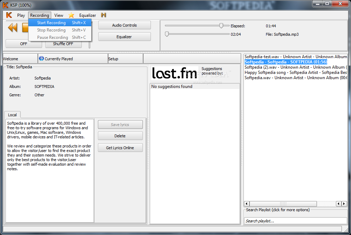
Task: Select the Local lyrics tab
Action: [x=13, y=115]
